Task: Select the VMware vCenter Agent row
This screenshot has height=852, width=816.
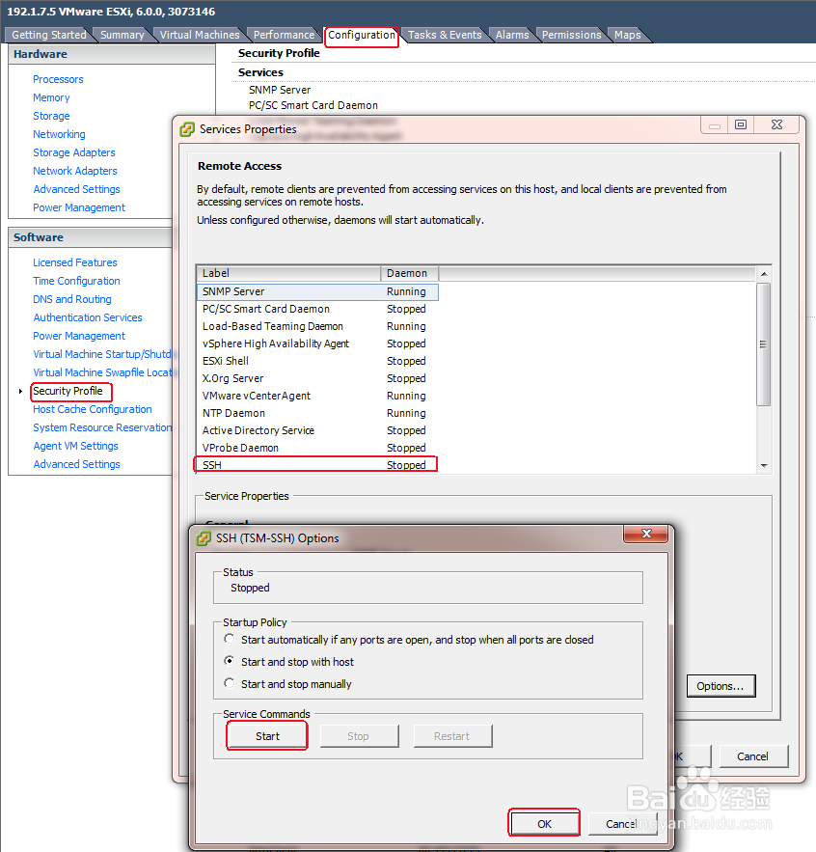Action: [x=317, y=397]
